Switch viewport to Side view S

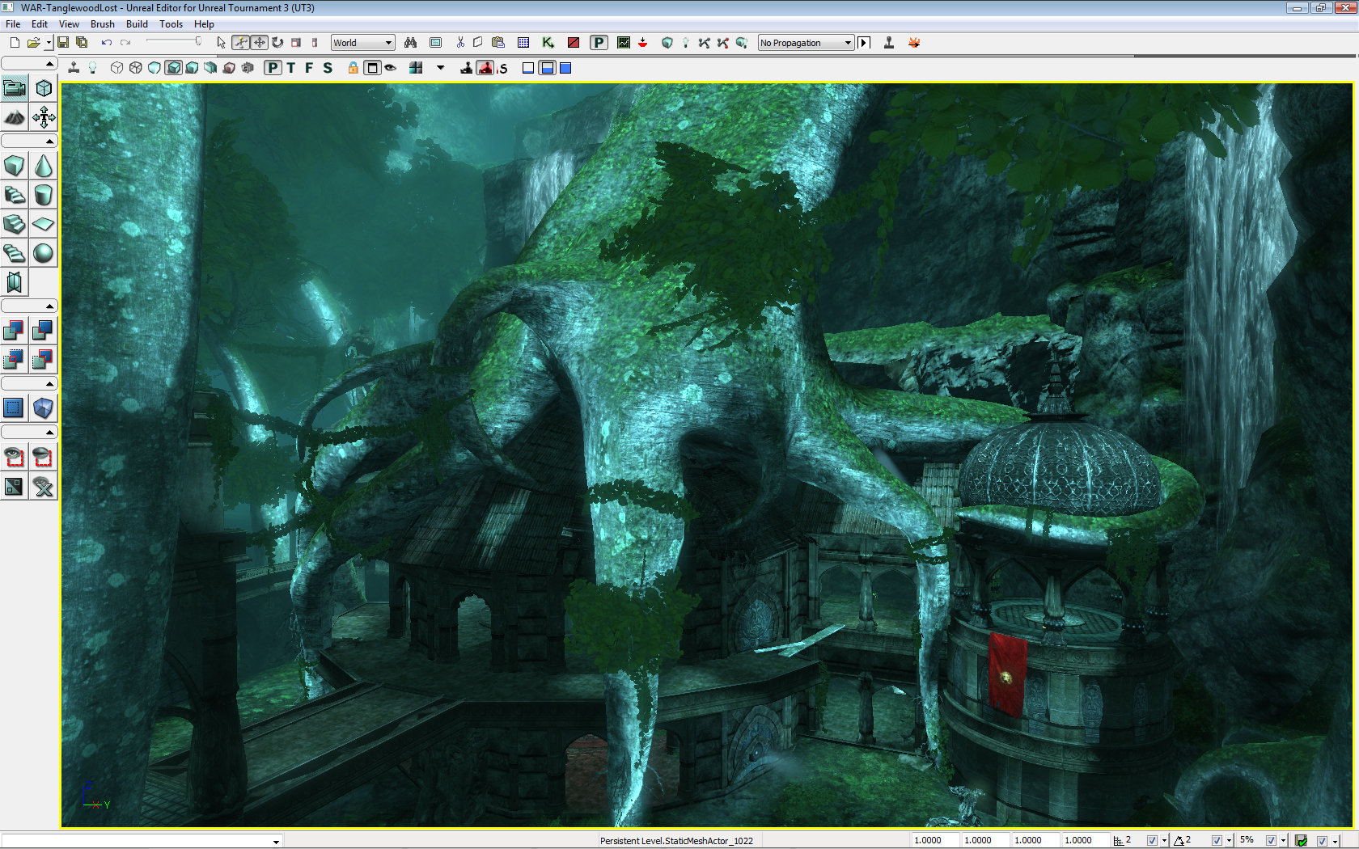328,68
